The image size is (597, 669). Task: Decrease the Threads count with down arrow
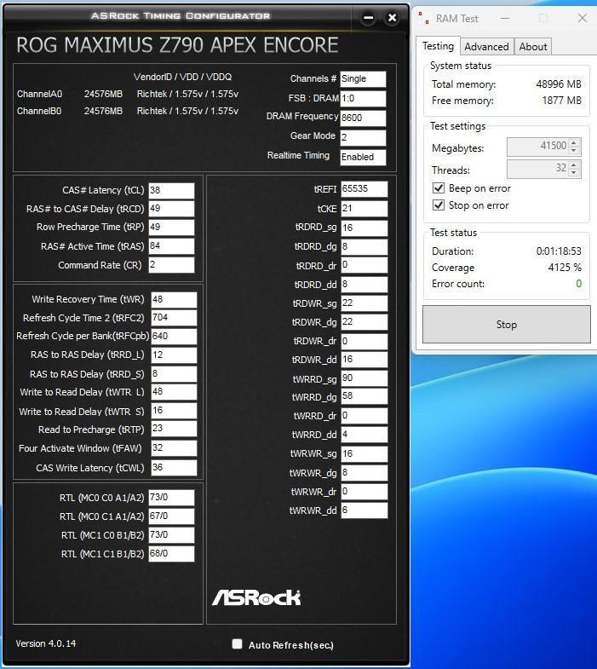point(573,172)
